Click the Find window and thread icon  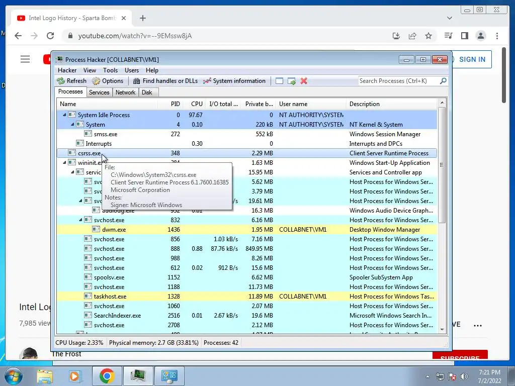[291, 81]
